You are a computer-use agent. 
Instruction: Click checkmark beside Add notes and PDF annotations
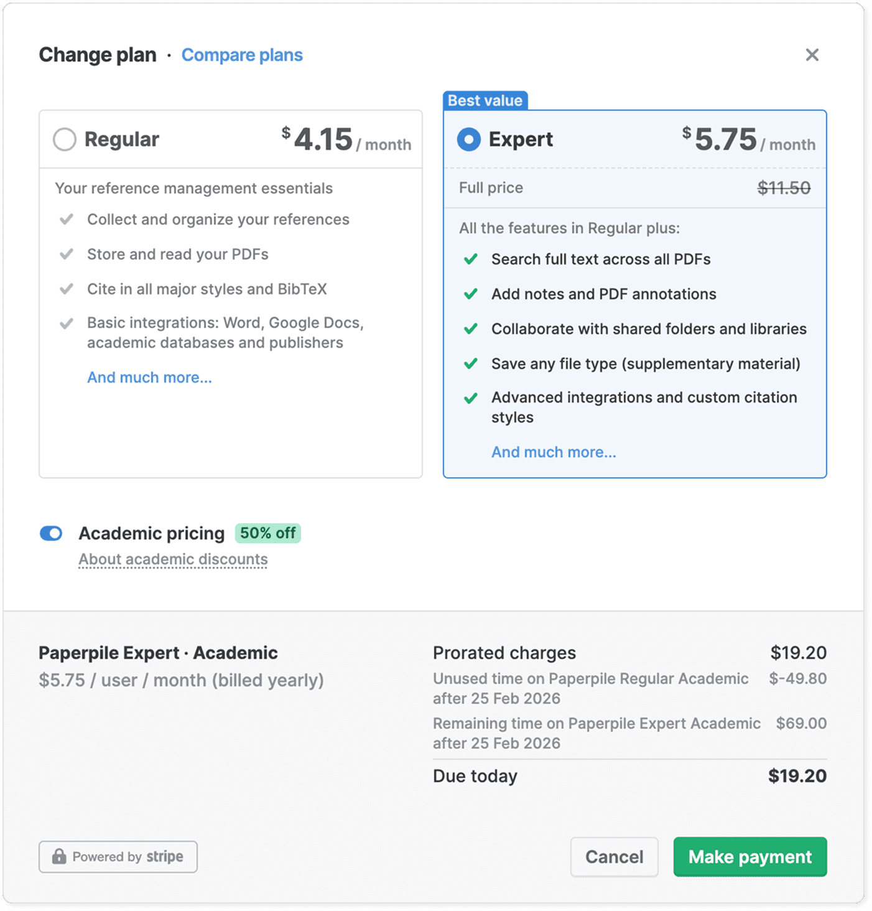coord(471,294)
